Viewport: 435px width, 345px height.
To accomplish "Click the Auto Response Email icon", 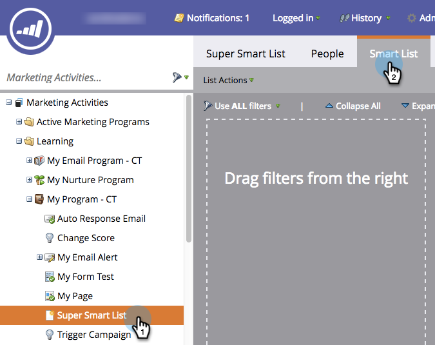I will (x=50, y=219).
